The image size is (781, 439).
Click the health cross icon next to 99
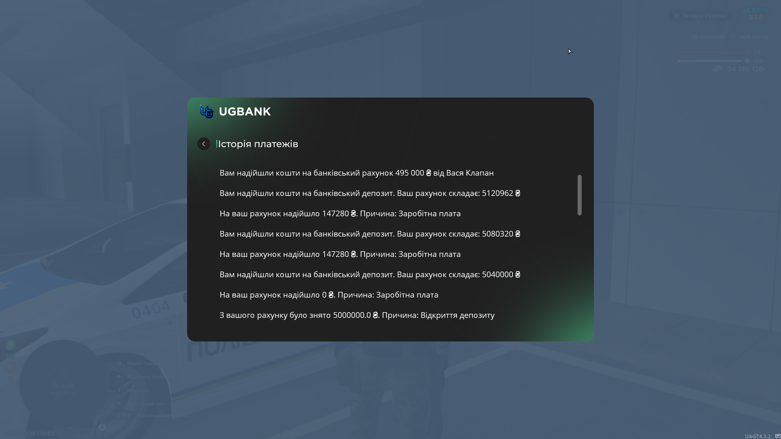pyautogui.click(x=747, y=52)
